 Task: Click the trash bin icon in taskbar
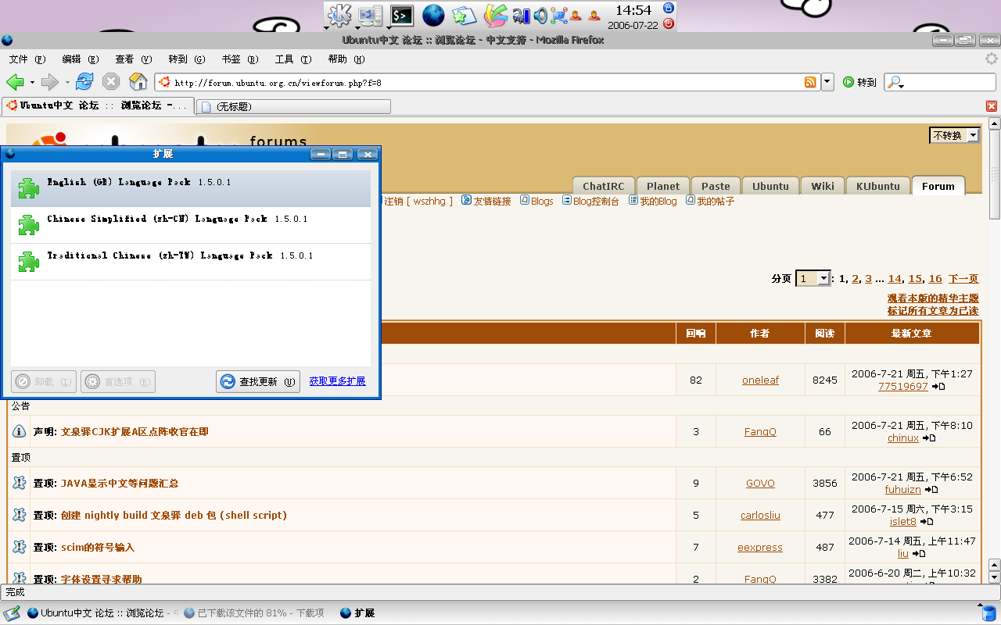[x=988, y=613]
